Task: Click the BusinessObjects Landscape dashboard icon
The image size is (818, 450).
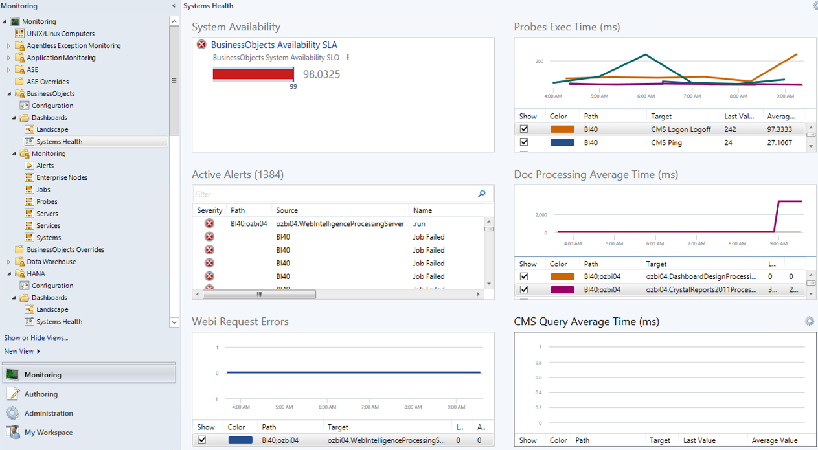Action: (x=29, y=129)
